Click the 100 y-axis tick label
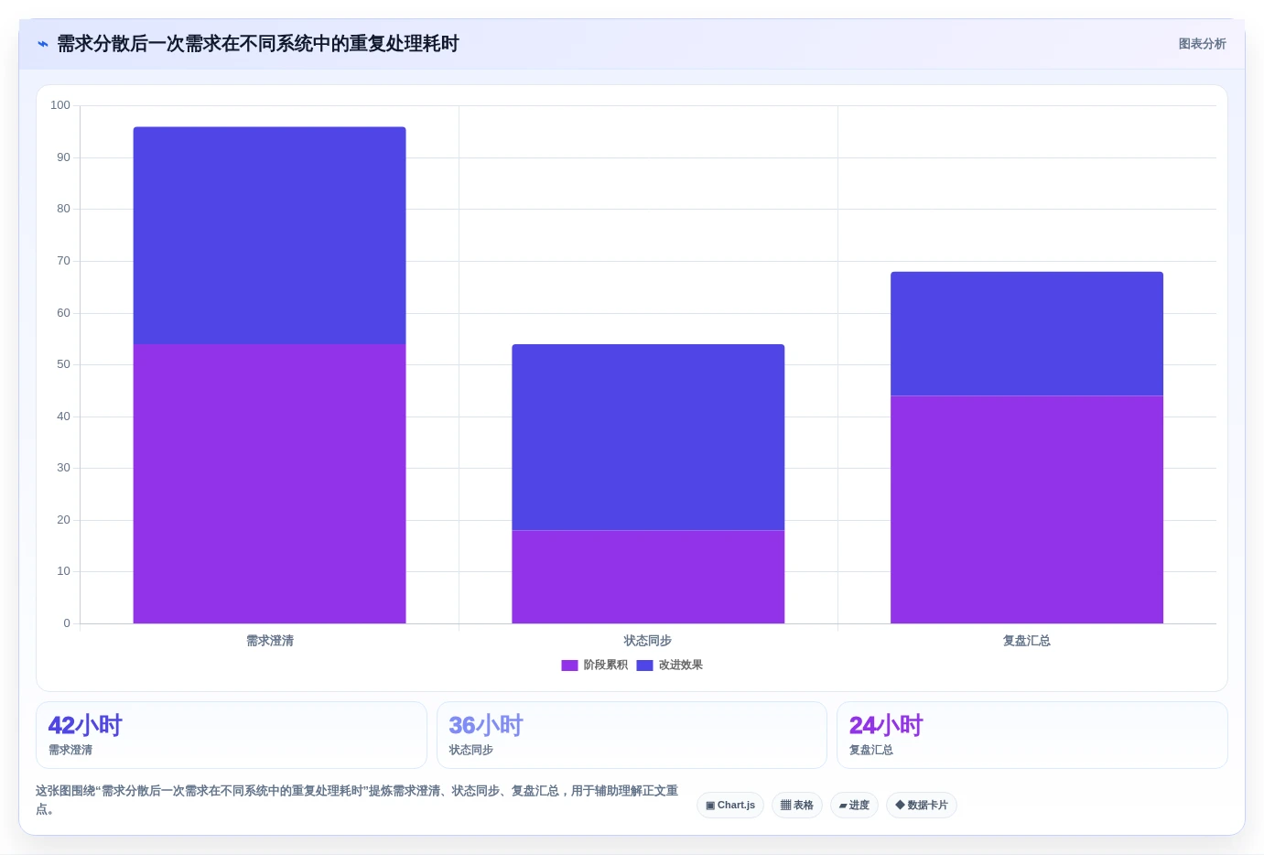Screen dimensions: 1264x855 (60, 105)
